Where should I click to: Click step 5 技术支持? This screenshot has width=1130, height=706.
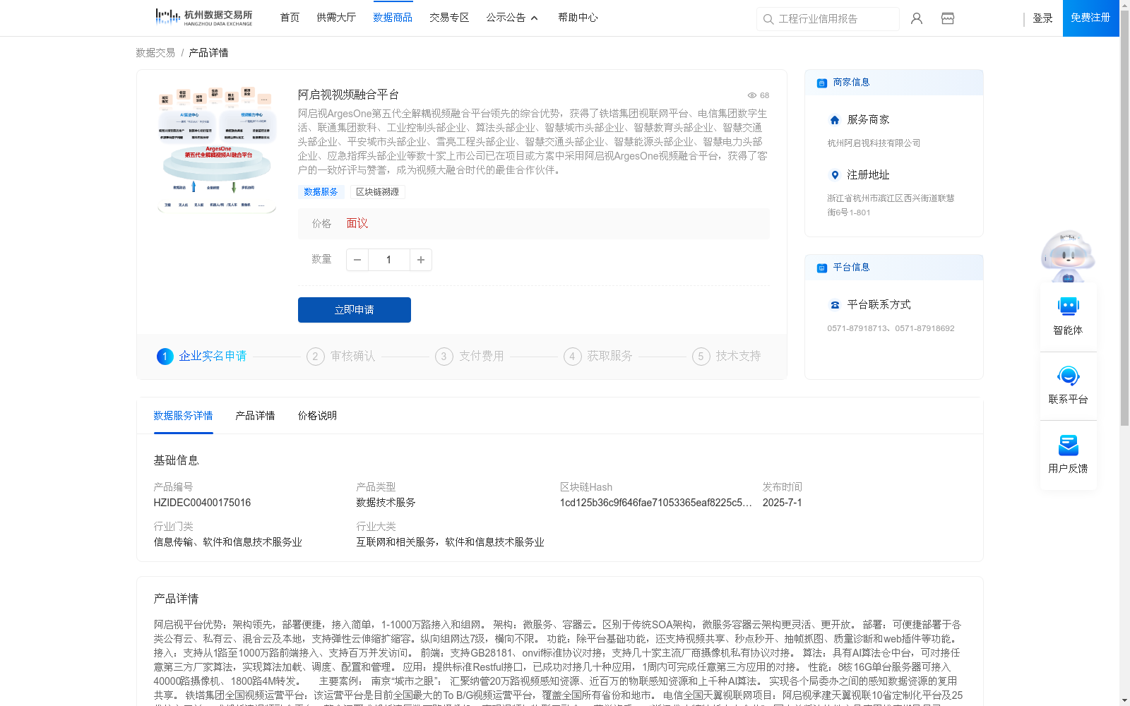727,357
